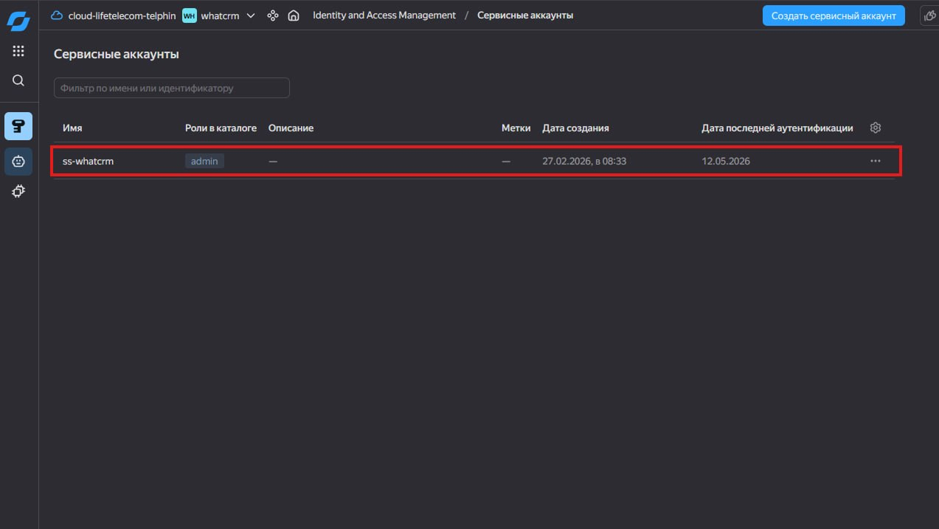Click the chip-shaped sidebar icon
This screenshot has width=939, height=529.
(18, 192)
